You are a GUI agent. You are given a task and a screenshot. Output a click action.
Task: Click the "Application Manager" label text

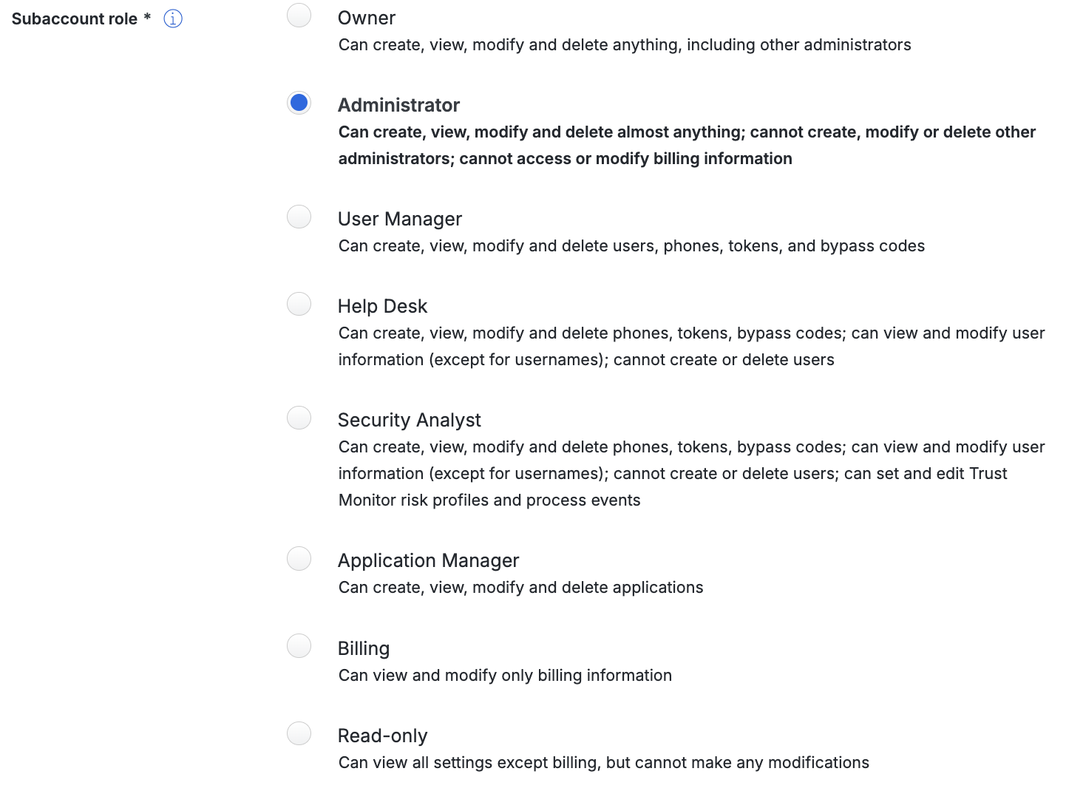428,560
